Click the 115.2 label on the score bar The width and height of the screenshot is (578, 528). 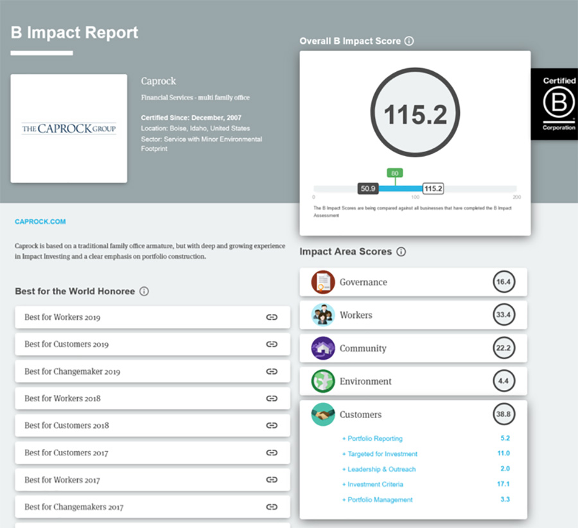pyautogui.click(x=433, y=188)
